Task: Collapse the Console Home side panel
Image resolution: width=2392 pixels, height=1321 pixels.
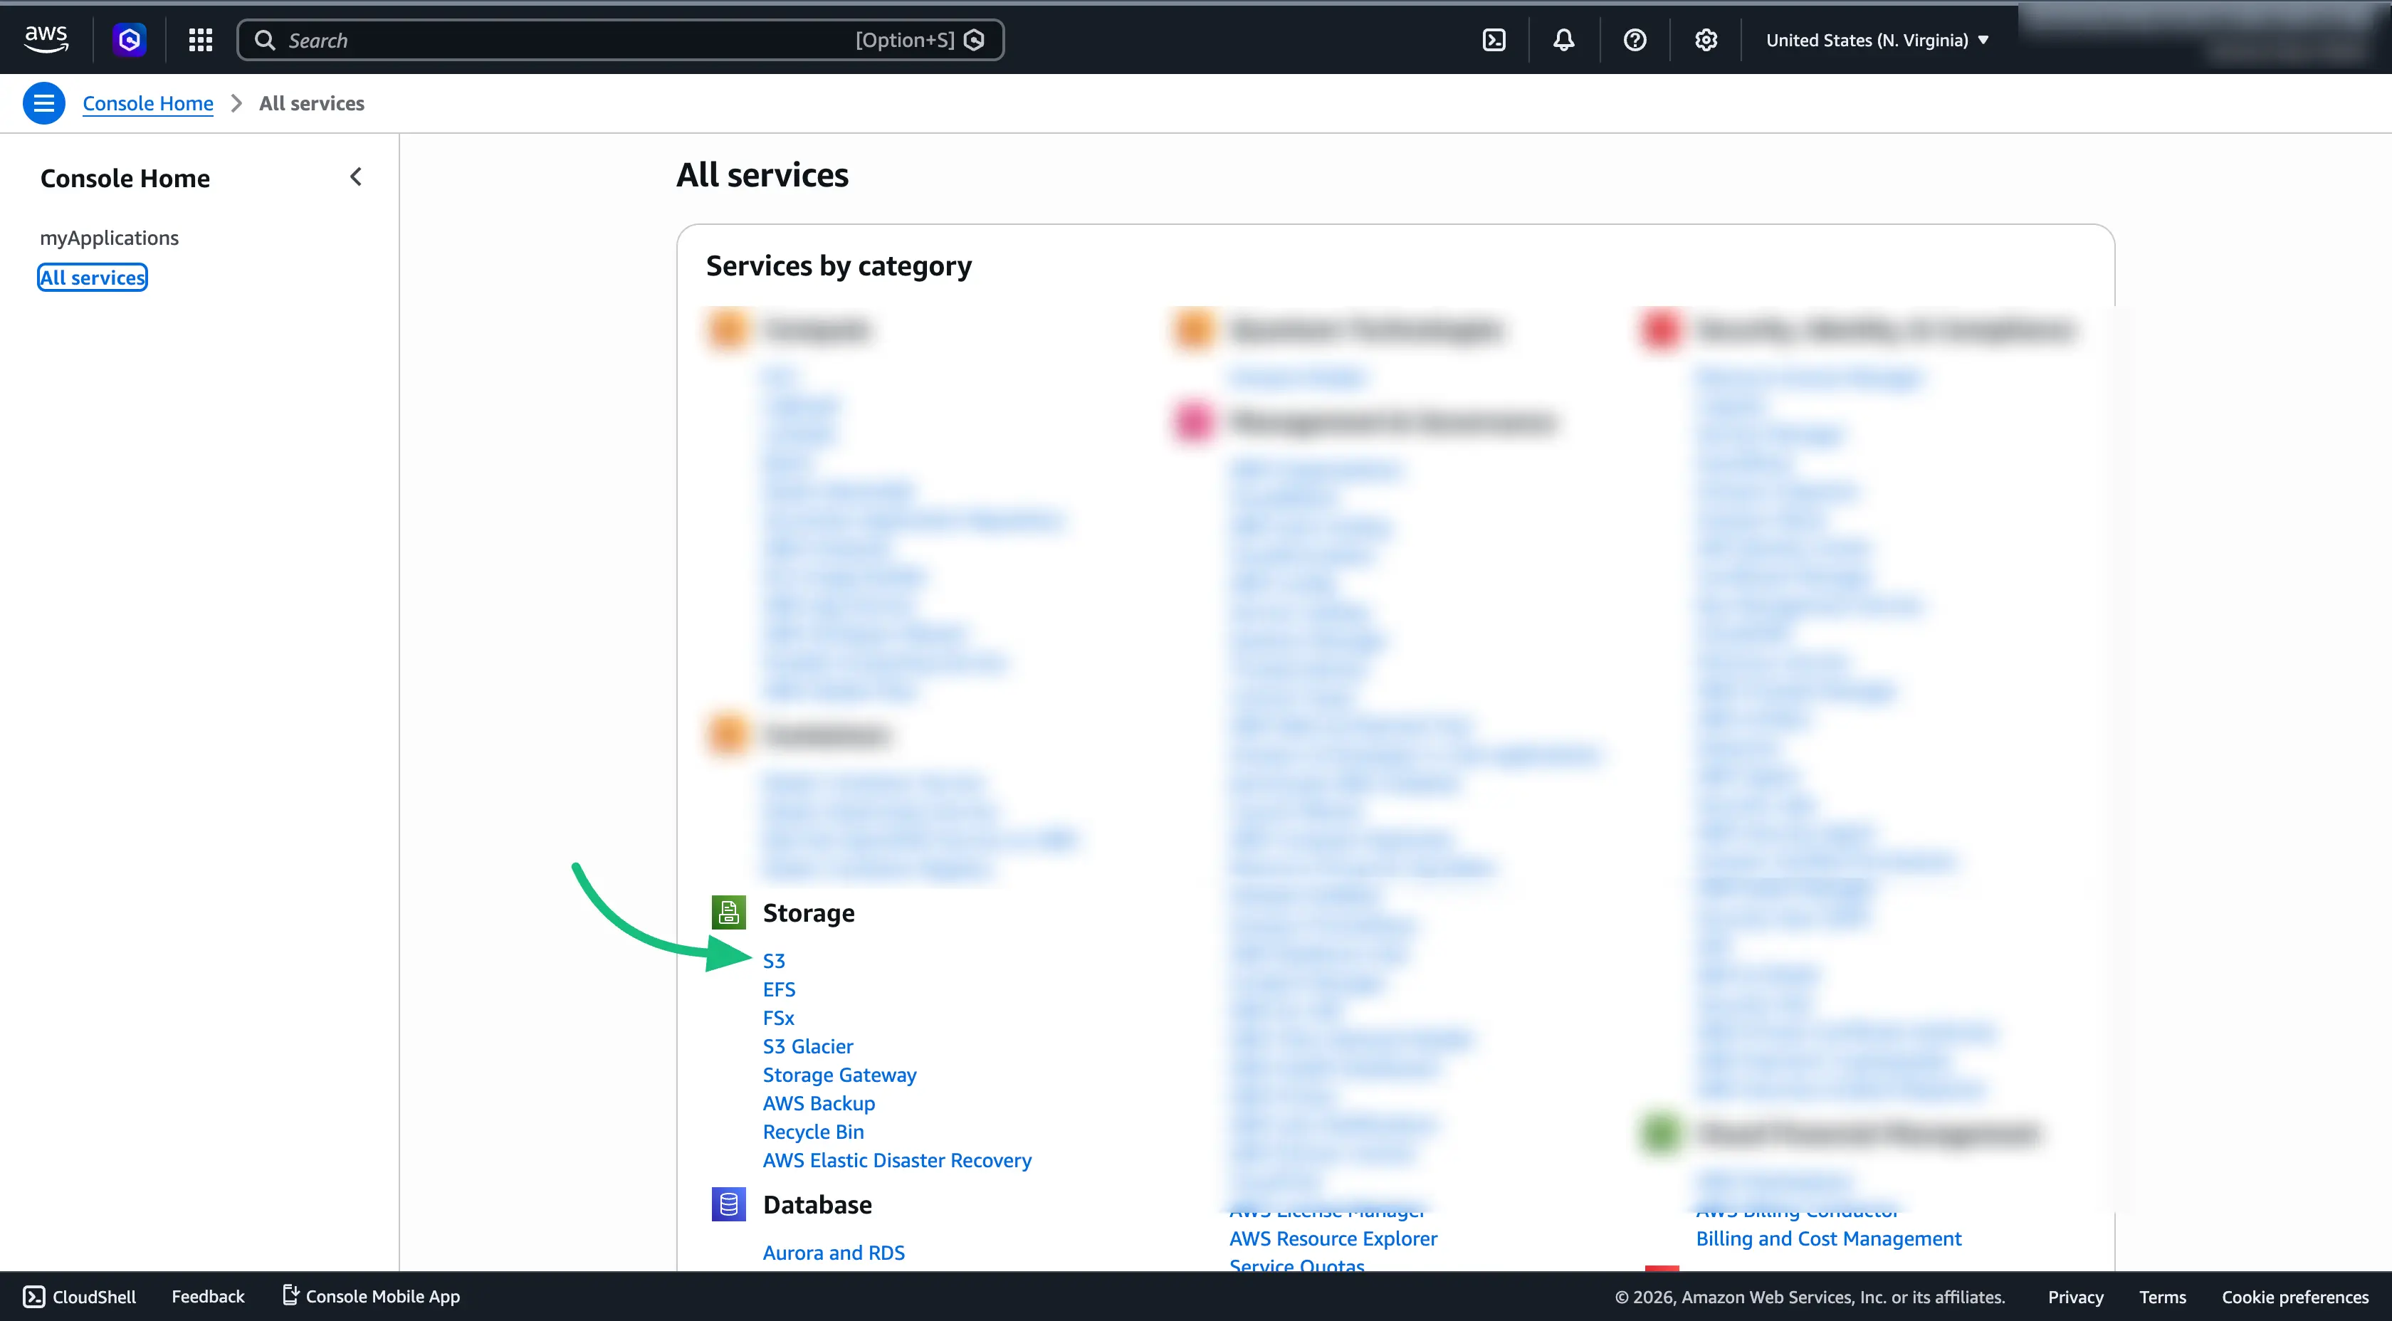Action: (356, 177)
